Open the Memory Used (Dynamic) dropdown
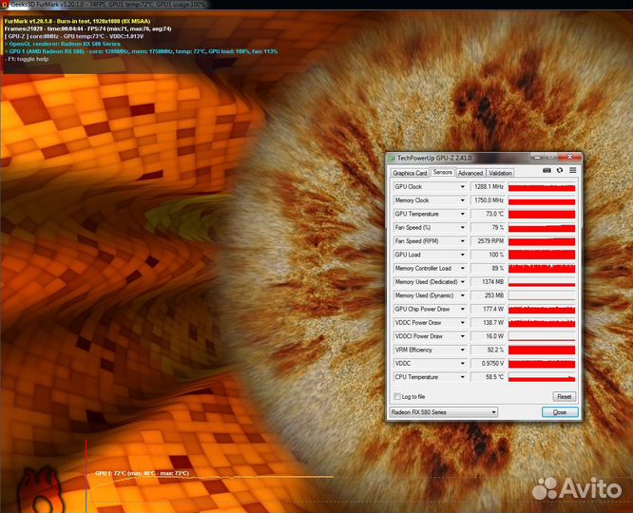This screenshot has width=633, height=513. tap(463, 295)
